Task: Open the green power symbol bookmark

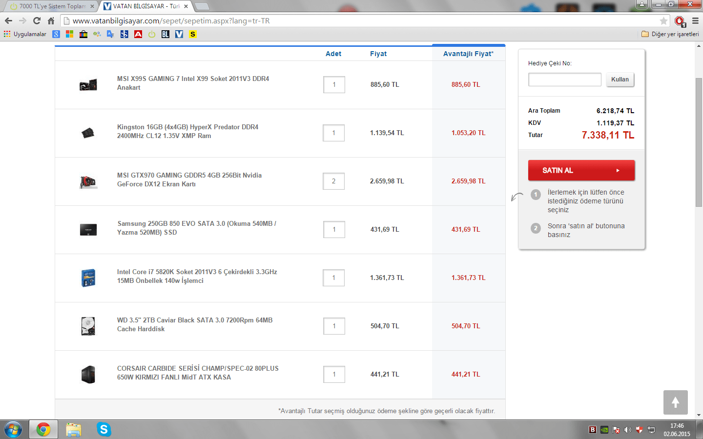Action: pyautogui.click(x=152, y=34)
